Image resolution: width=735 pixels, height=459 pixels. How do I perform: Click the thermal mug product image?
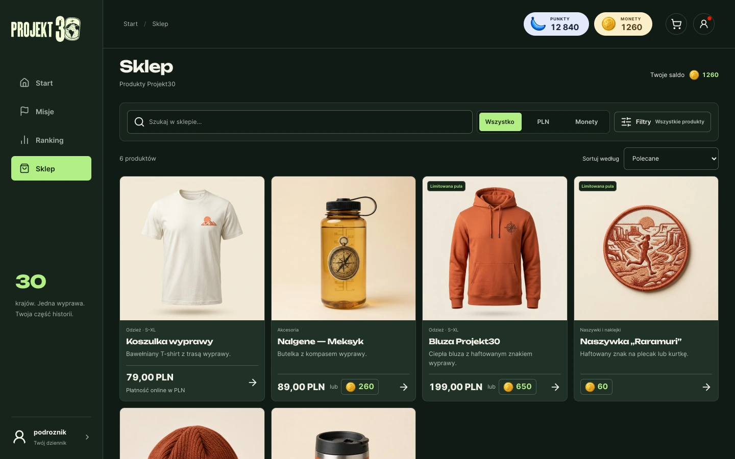pyautogui.click(x=344, y=433)
